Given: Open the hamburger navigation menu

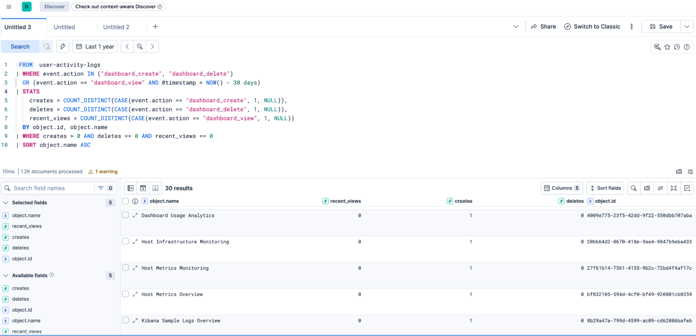Looking at the screenshot, I should tap(9, 7).
